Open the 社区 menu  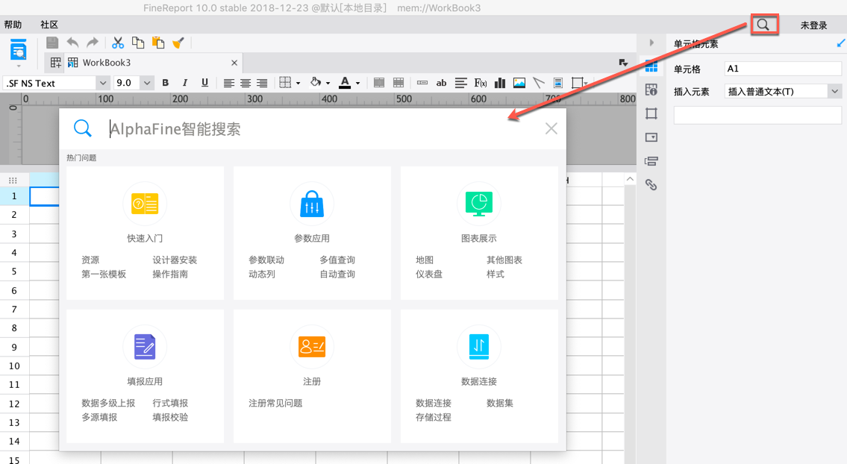[x=49, y=25]
